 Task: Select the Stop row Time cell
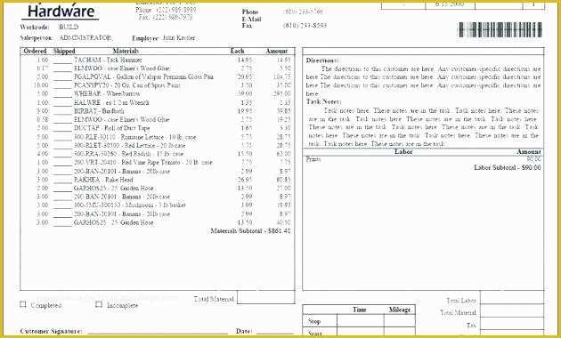click(x=361, y=321)
